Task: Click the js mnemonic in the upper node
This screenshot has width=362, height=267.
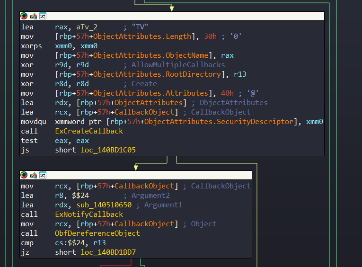Action: tap(25, 150)
